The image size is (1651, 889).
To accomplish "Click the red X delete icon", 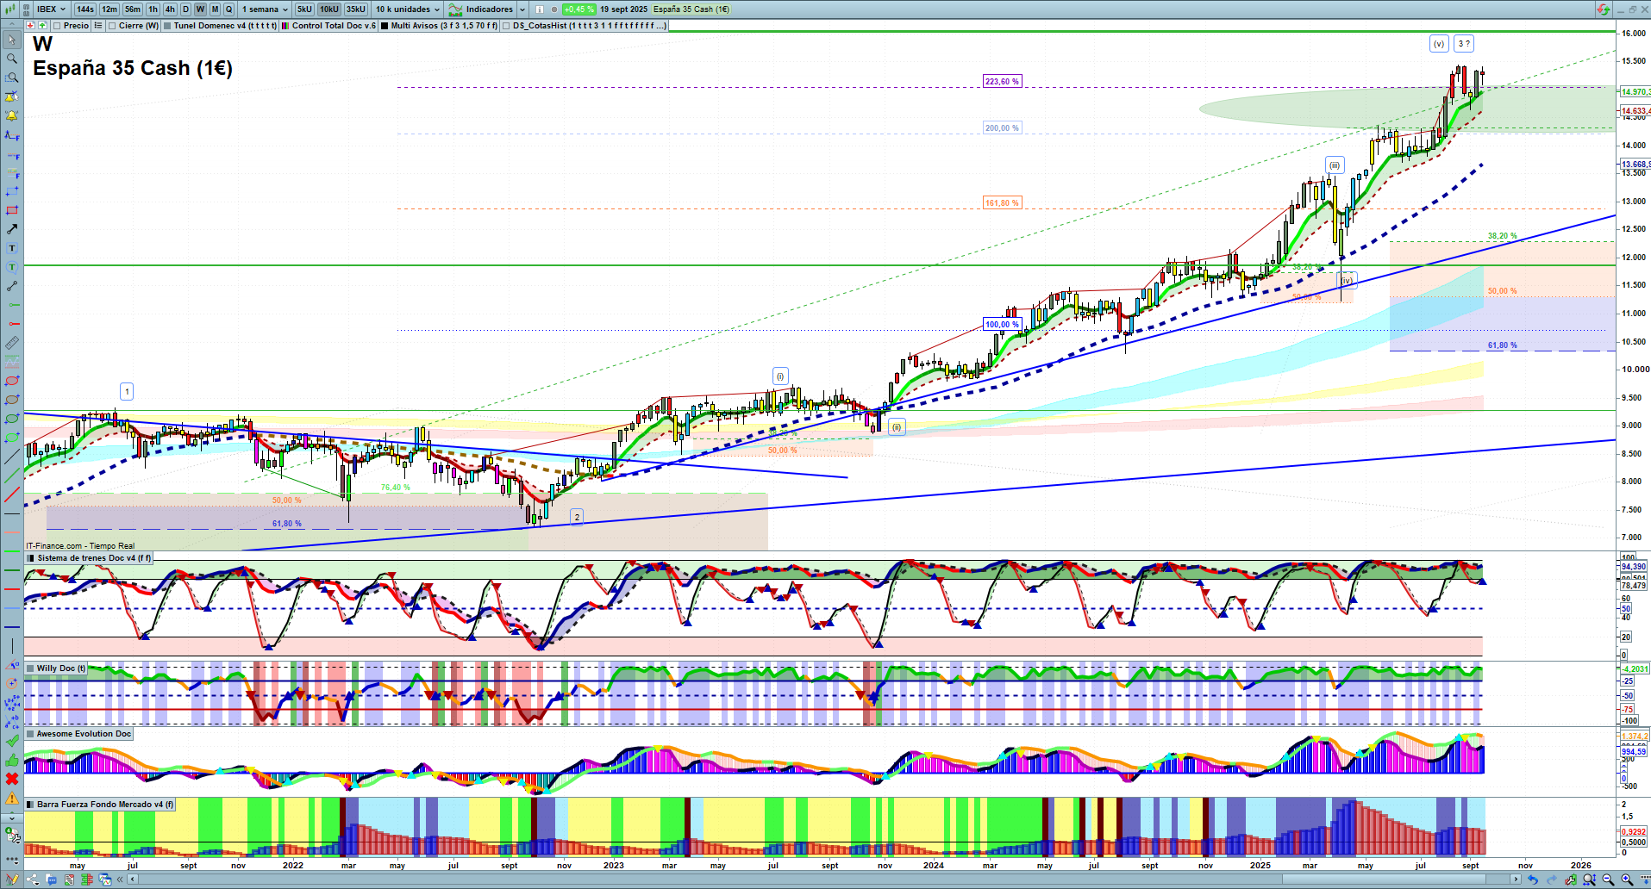I will [x=12, y=779].
